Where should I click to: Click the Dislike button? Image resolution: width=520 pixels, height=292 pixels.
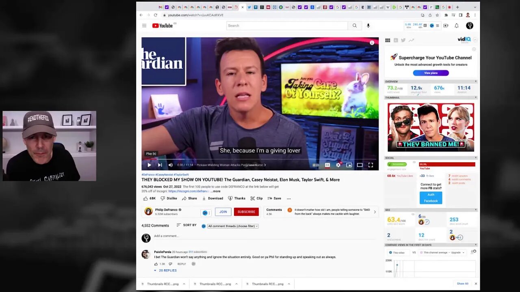click(169, 198)
